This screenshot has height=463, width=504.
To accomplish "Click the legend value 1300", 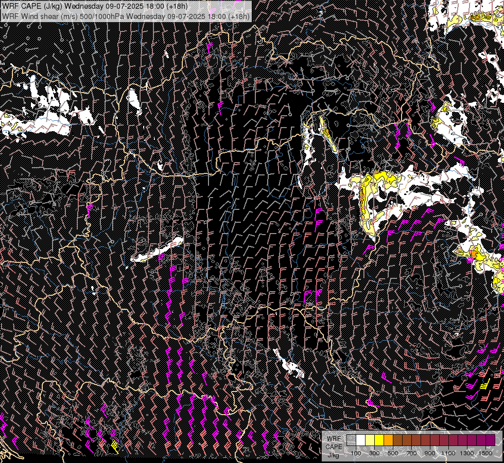I will (x=467, y=453).
